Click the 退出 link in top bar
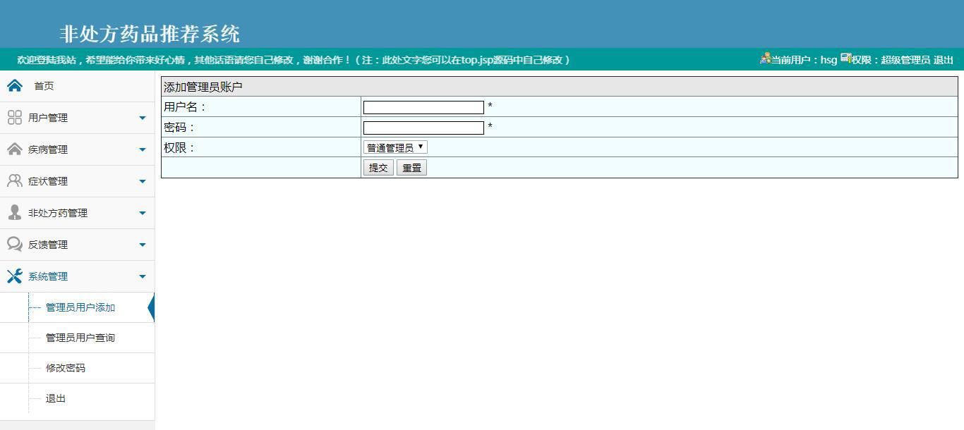Viewport: 964px width, 430px height. 944,60
